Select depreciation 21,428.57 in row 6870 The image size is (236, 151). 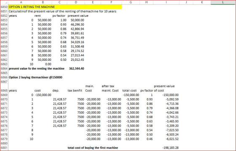(59, 99)
